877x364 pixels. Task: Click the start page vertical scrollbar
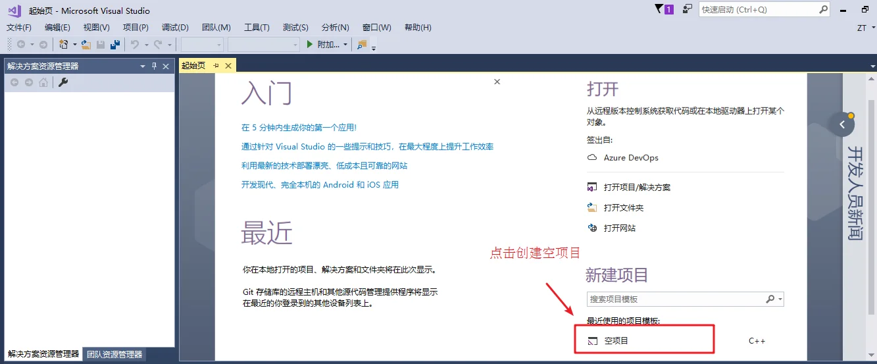(871, 217)
